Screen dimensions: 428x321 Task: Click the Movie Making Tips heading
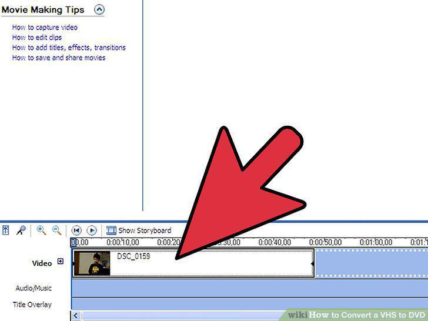click(43, 10)
